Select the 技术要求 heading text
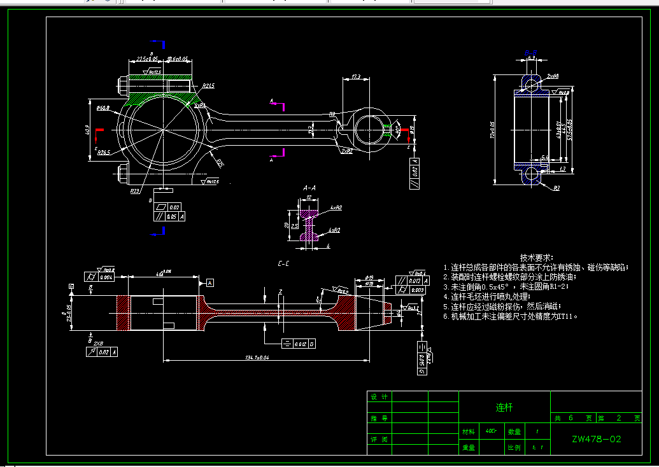Image resolution: width=659 pixels, height=467 pixels. point(537,258)
